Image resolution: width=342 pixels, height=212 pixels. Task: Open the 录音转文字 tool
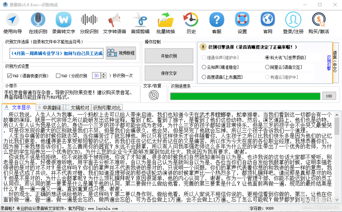(63, 20)
